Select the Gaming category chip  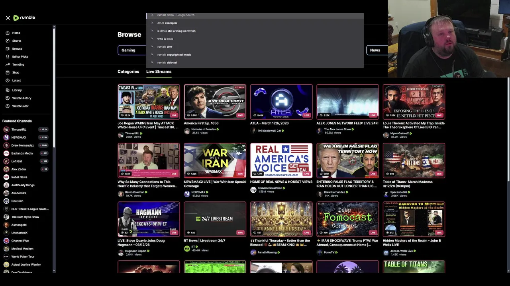[x=131, y=50]
